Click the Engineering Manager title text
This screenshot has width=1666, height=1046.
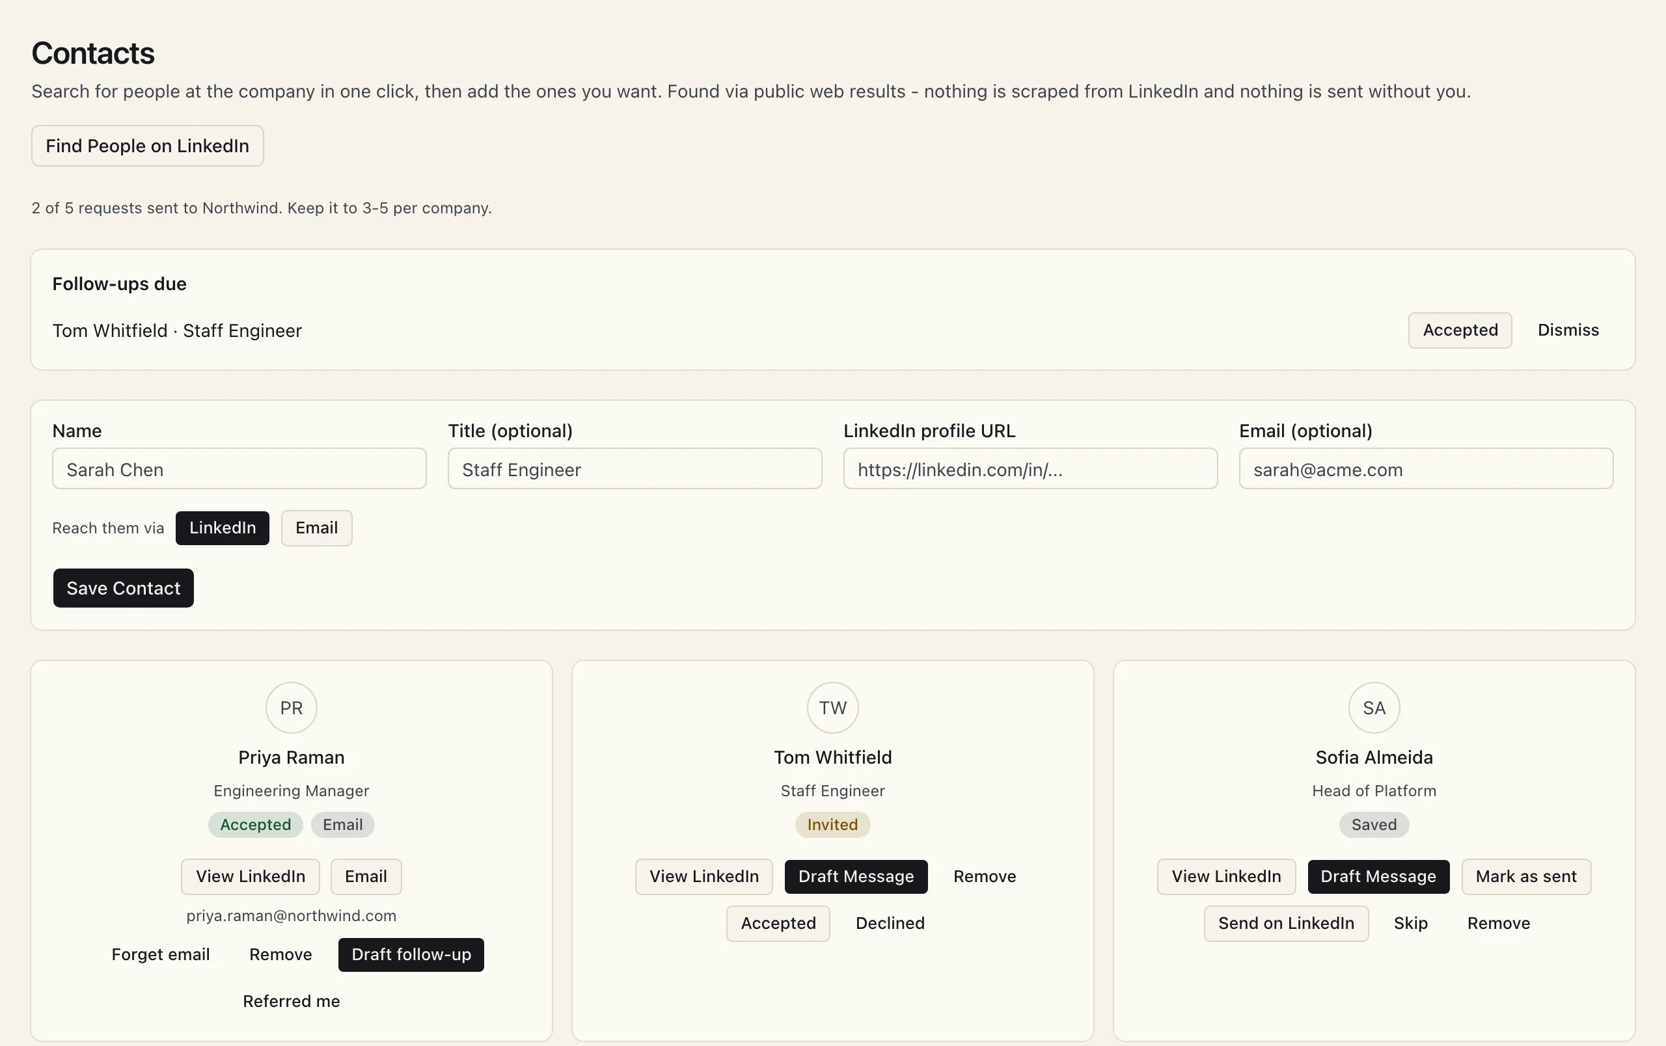[292, 791]
